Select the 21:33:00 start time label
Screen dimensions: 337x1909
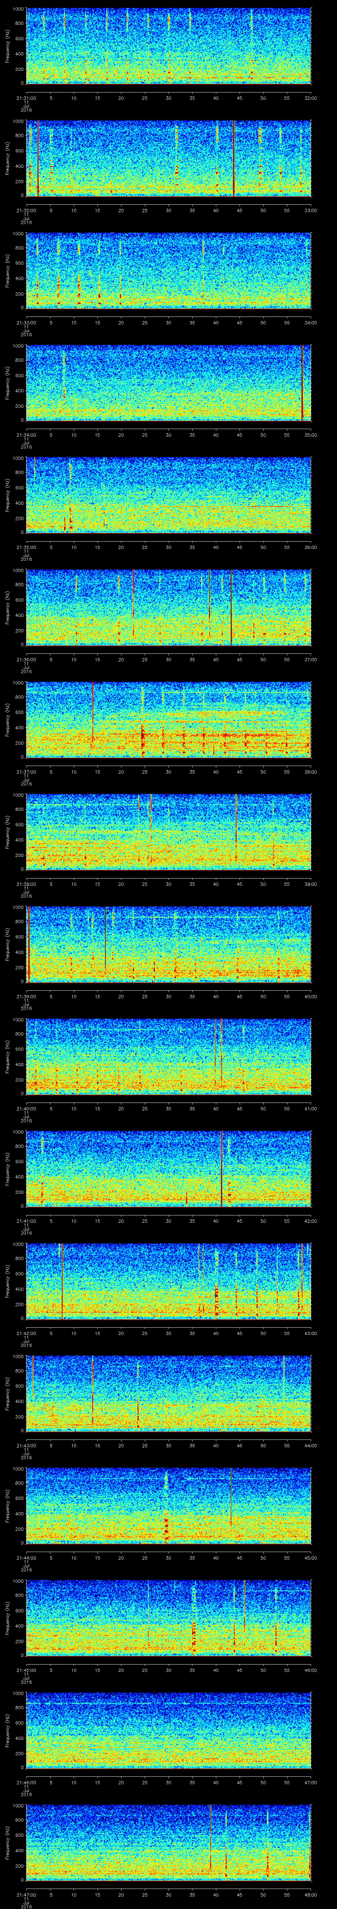[x=26, y=322]
